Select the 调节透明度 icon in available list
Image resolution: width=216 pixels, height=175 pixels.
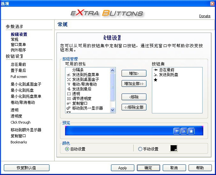click(69, 99)
